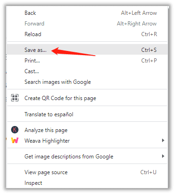
Task: Click the Weava Highlighter W icon
Action: pyautogui.click(x=15, y=140)
